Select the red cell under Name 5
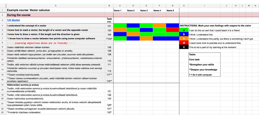This screenshot has height=121, width=259. [x=172, y=30]
